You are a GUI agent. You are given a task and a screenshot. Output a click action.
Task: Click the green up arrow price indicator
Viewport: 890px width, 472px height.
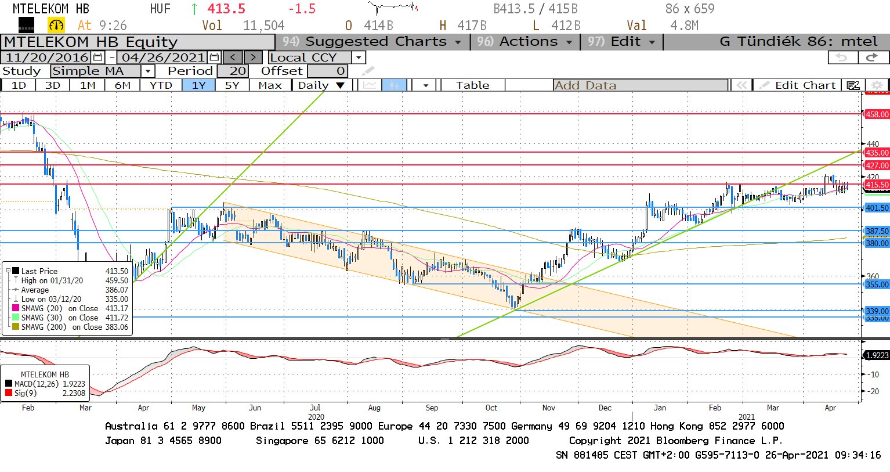click(194, 9)
